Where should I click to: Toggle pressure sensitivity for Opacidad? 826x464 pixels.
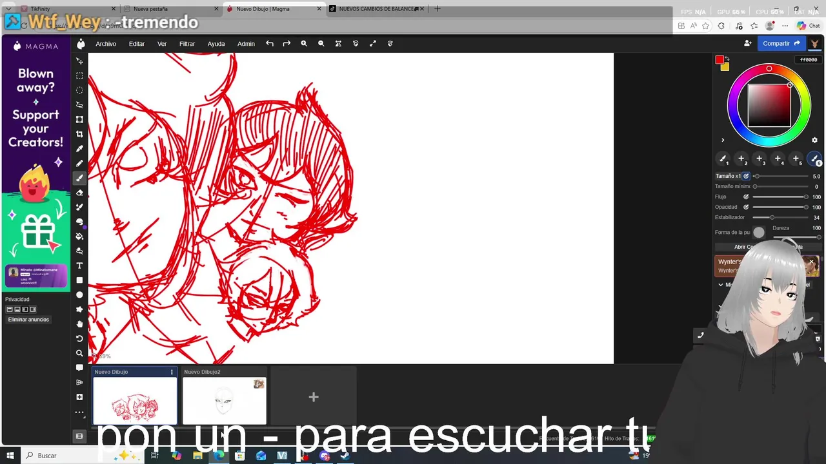(x=746, y=207)
